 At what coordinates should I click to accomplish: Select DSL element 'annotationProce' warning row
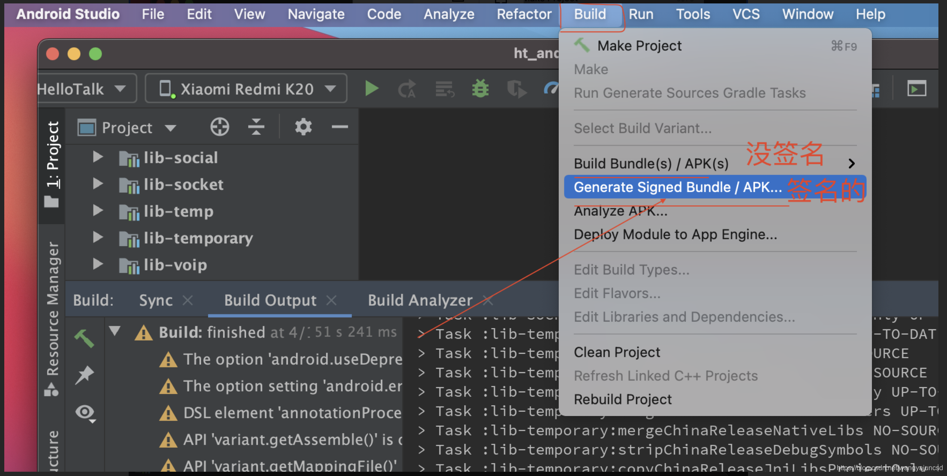pos(280,413)
